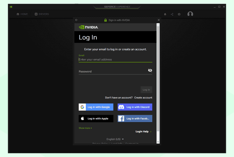Log in with Google button
Image resolution: width=234 pixels, height=157 pixels.
[96, 107]
